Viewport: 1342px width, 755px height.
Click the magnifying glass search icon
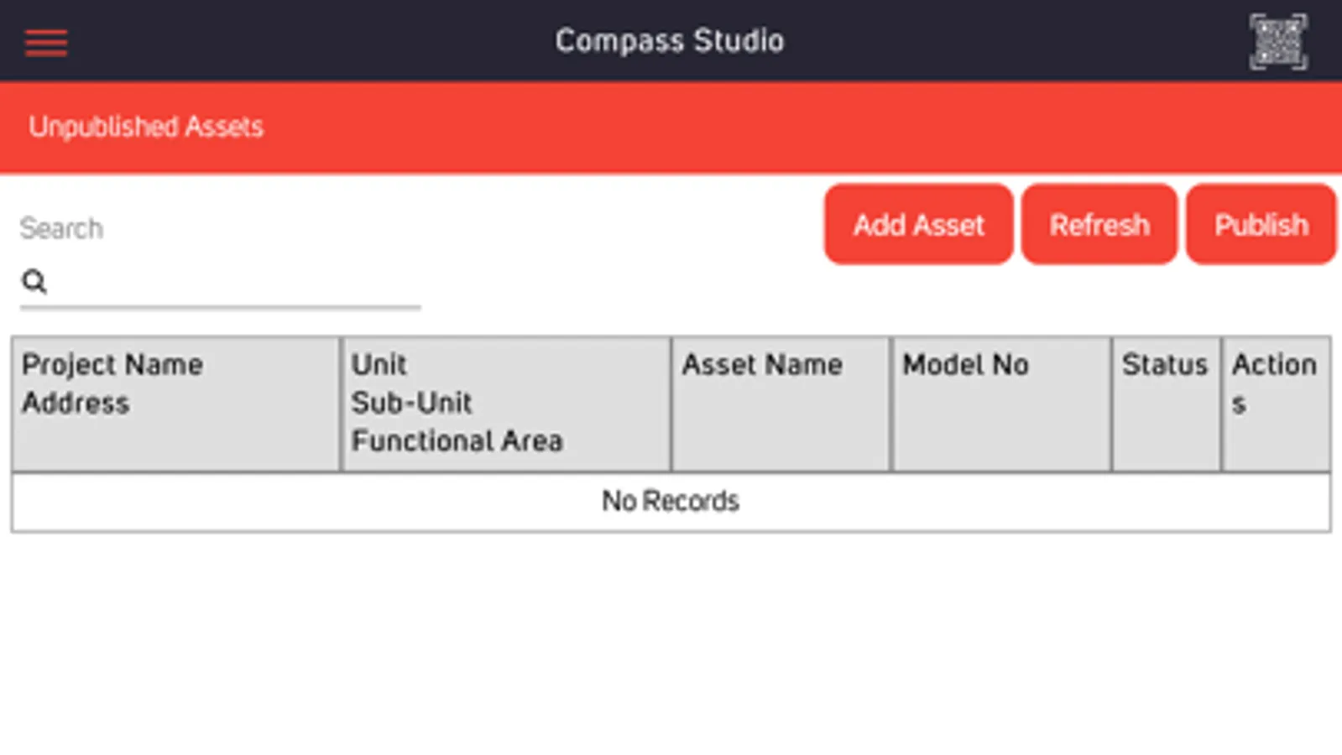[x=34, y=282]
